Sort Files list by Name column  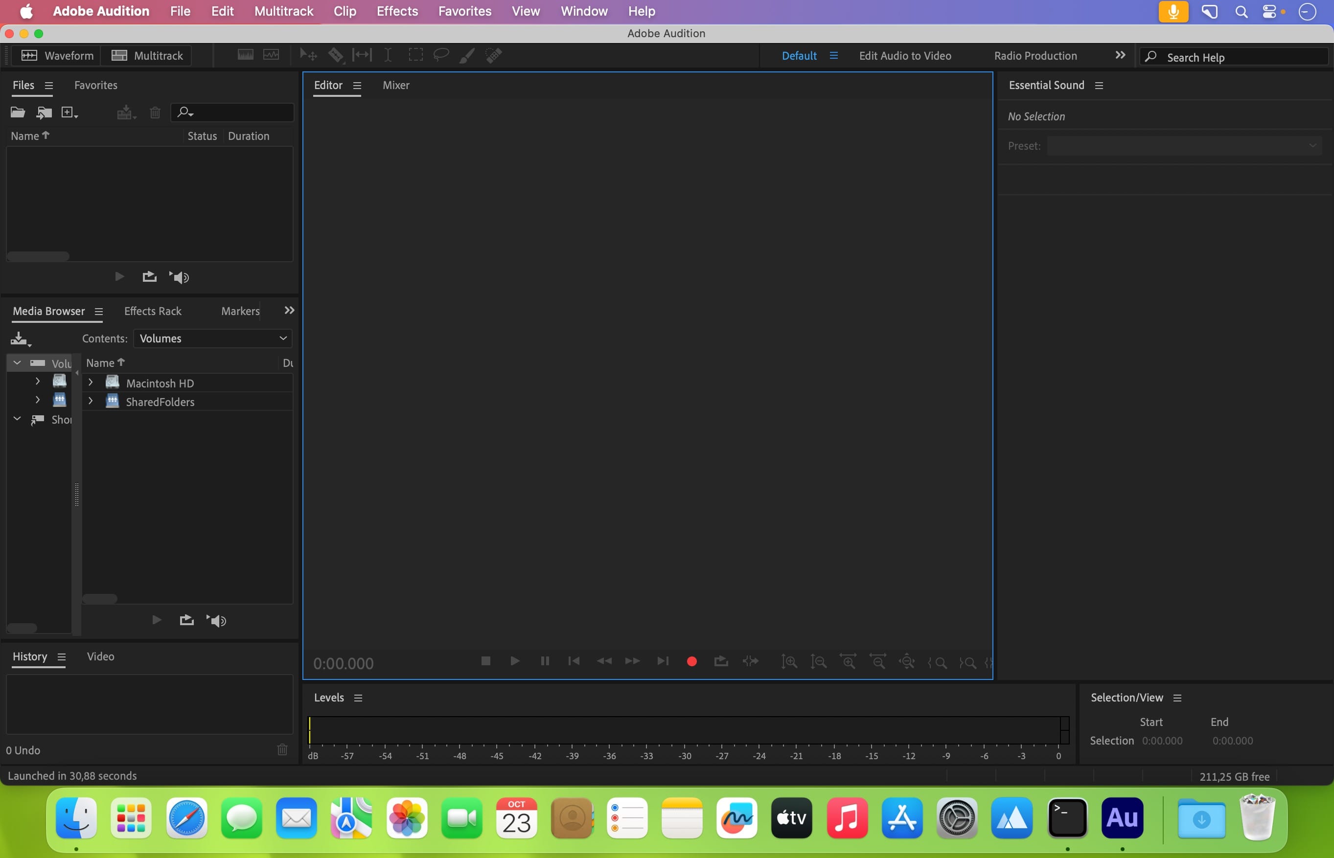(30, 136)
